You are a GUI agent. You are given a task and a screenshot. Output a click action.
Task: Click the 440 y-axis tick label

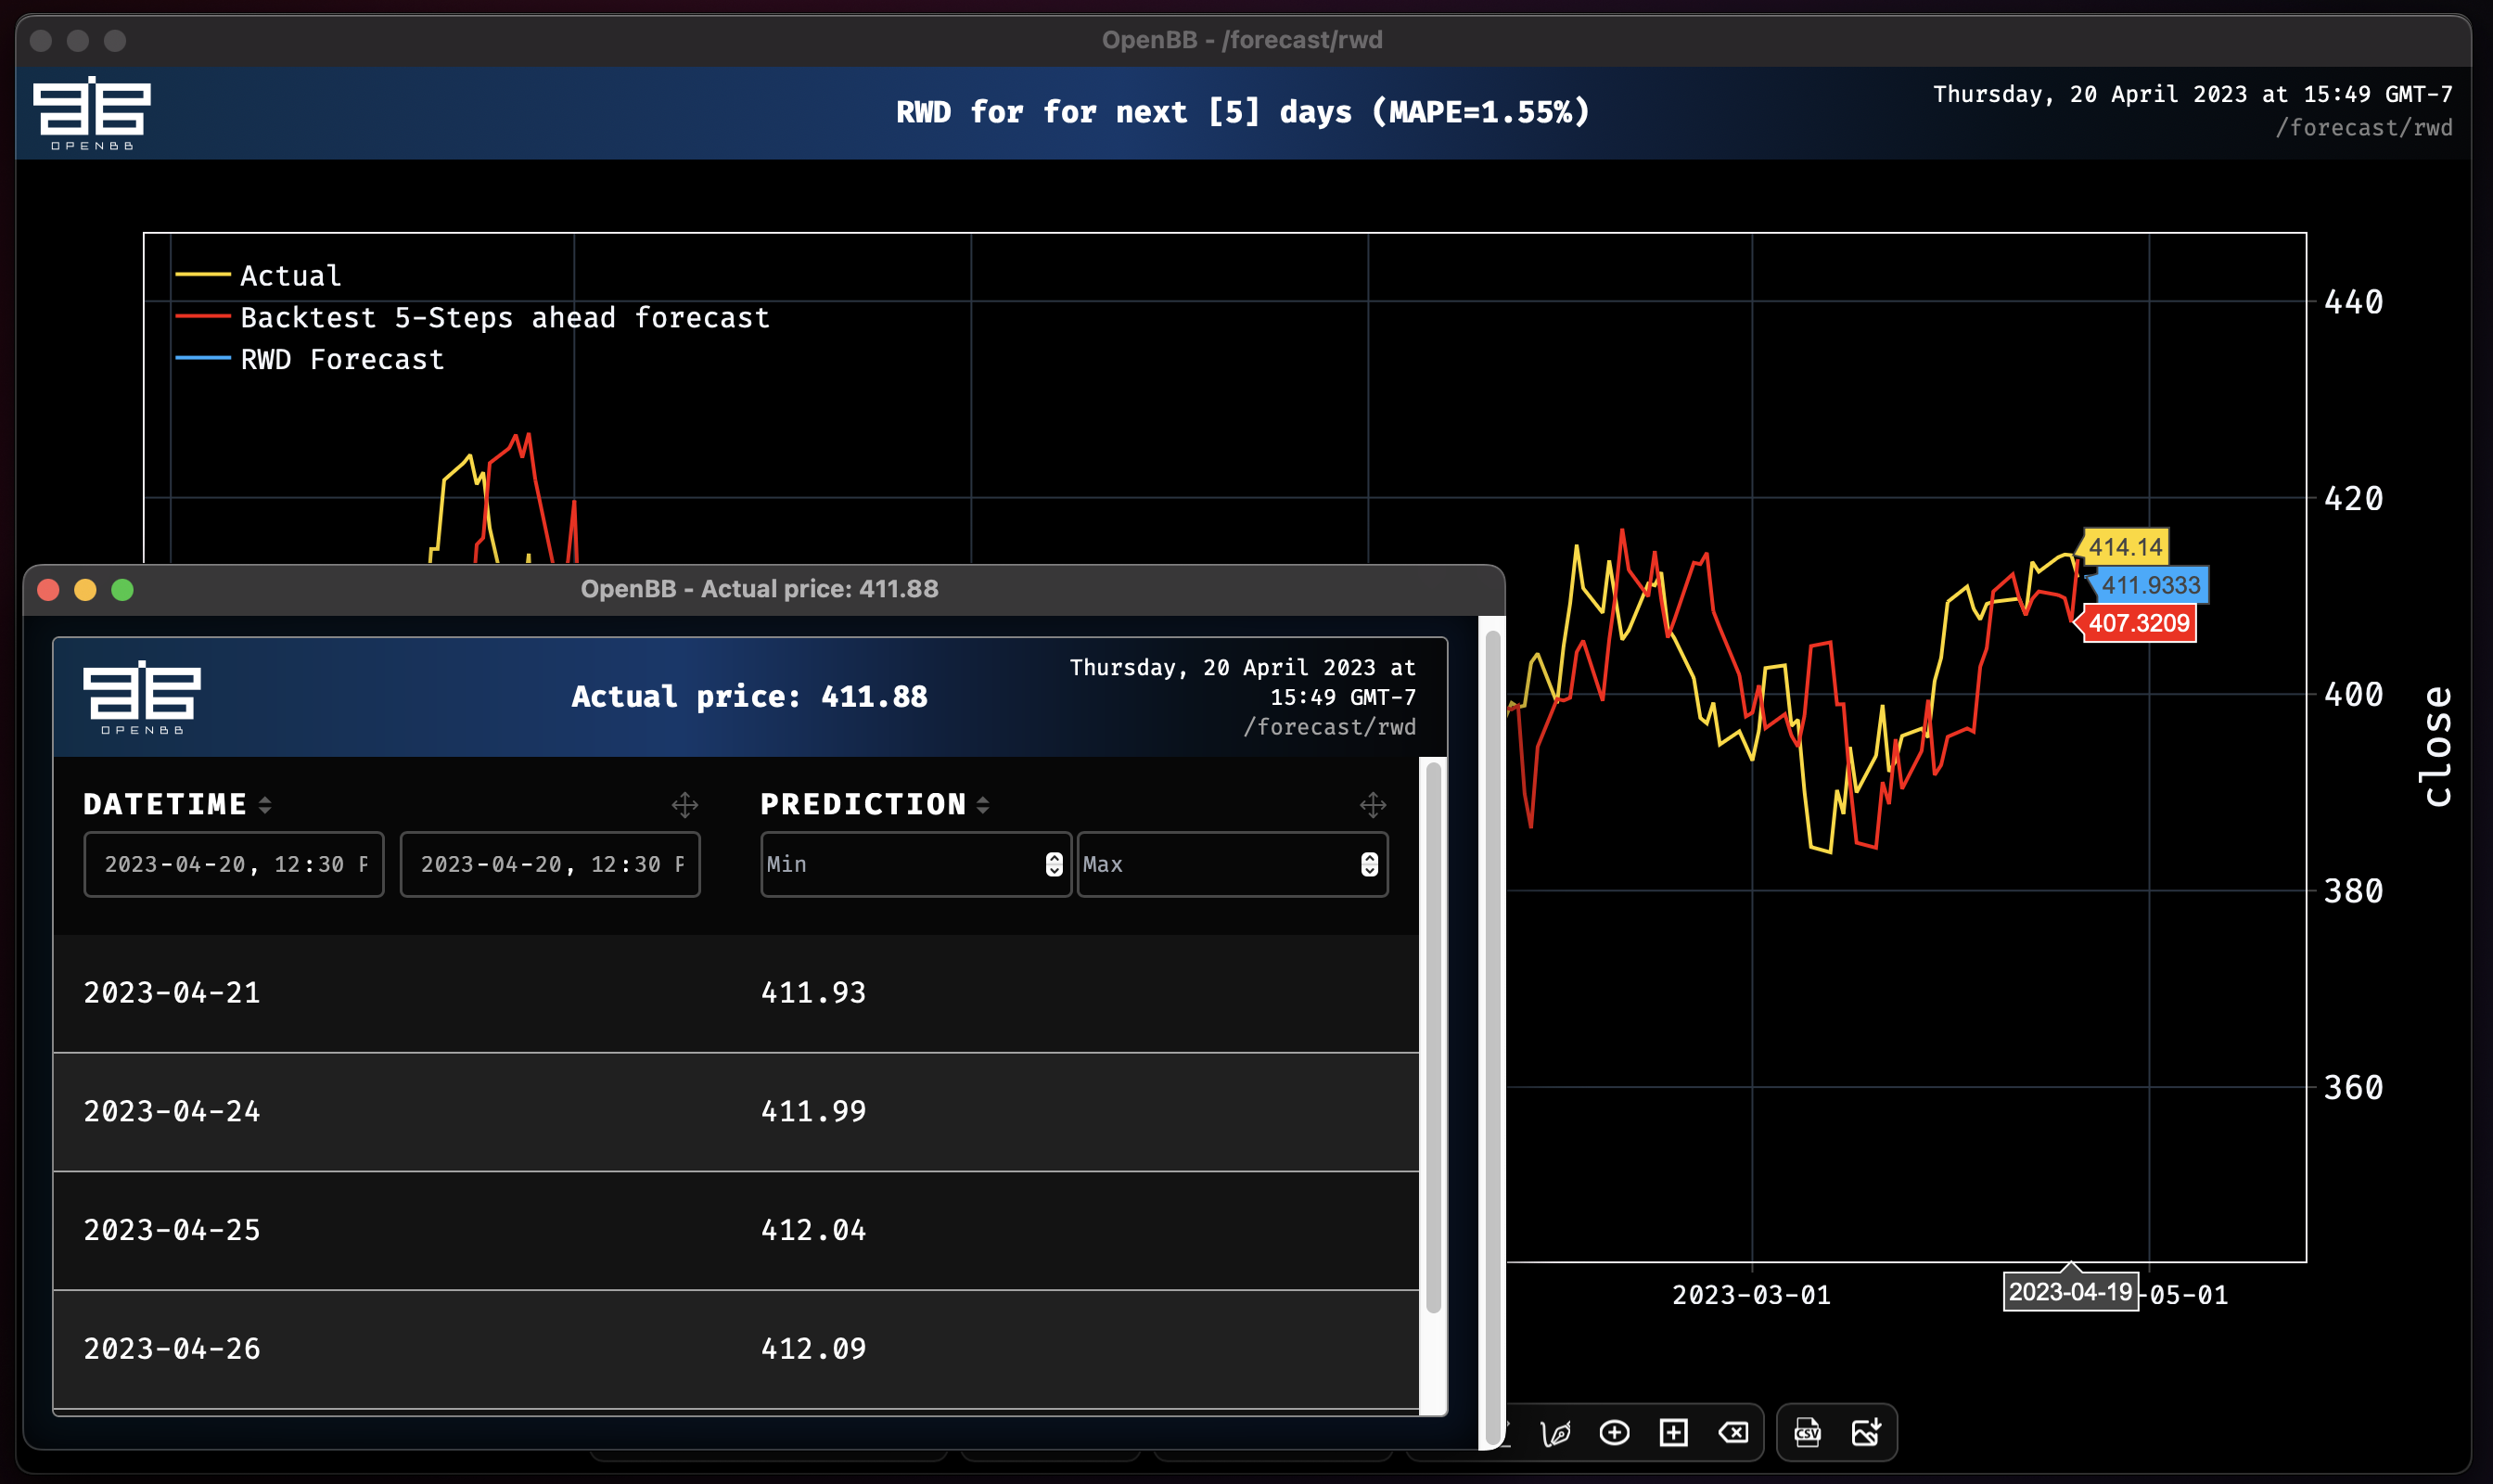click(x=2353, y=303)
